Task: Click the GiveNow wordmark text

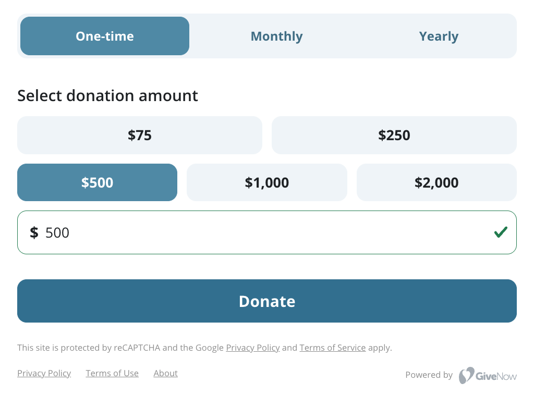Action: pyautogui.click(x=496, y=376)
